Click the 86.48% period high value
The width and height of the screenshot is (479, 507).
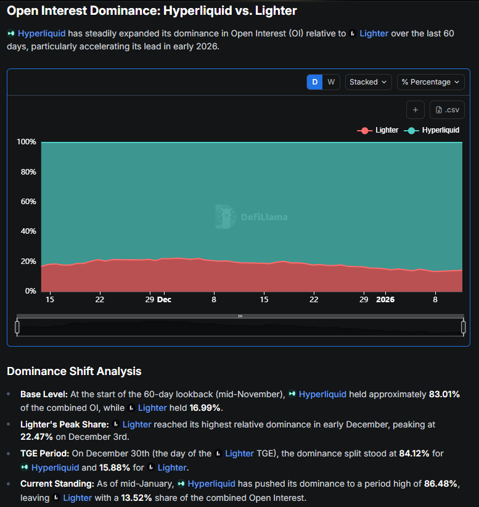pyautogui.click(x=440, y=484)
